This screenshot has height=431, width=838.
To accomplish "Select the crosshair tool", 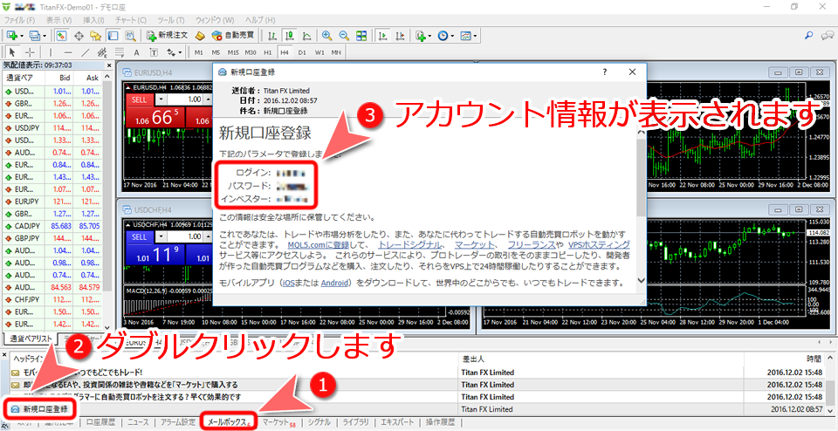I will pyautogui.click(x=30, y=52).
